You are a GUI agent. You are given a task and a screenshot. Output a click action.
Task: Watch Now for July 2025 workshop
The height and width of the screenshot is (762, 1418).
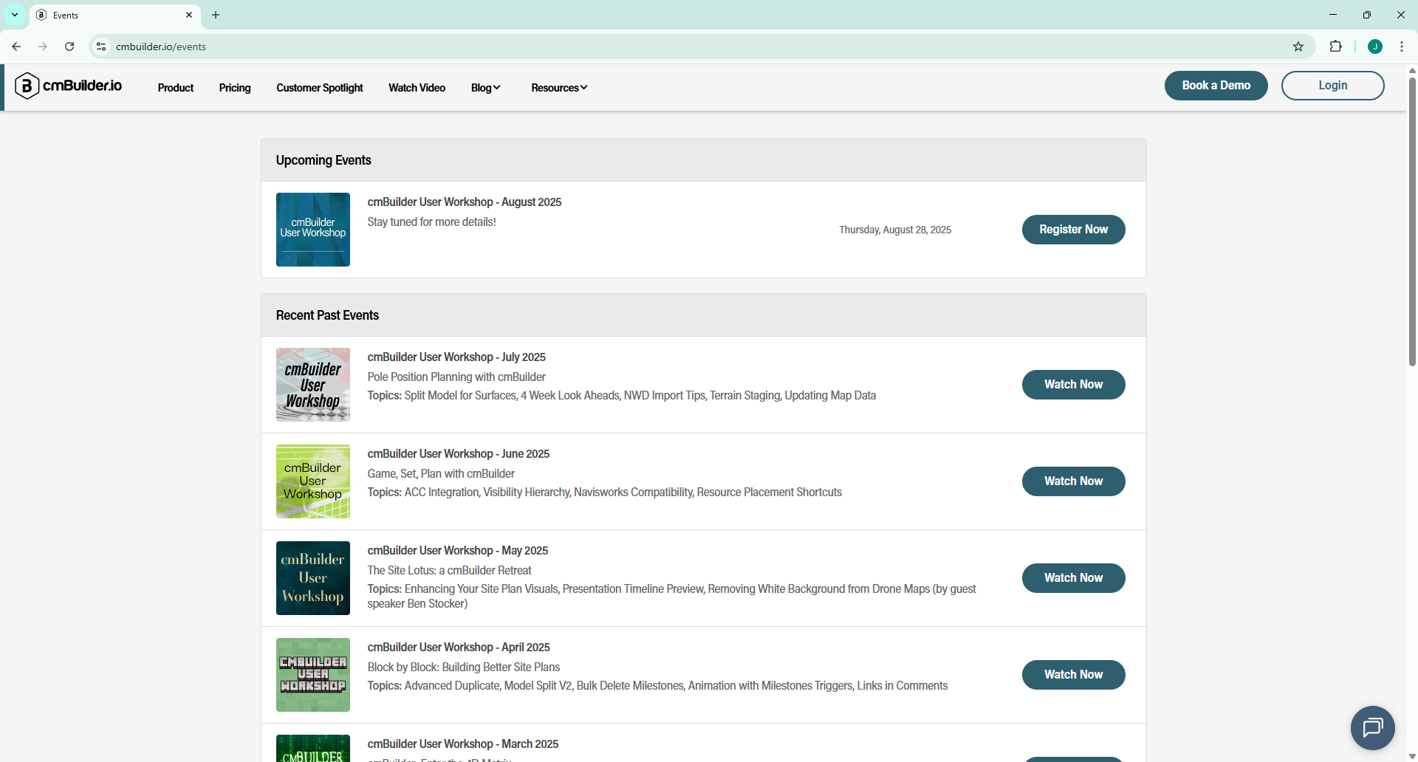(x=1074, y=385)
